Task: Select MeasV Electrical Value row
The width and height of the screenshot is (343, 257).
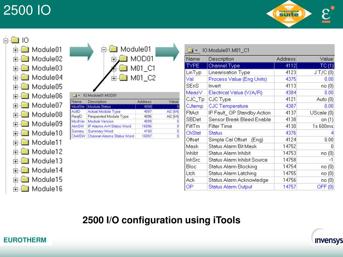Action: (x=260, y=93)
